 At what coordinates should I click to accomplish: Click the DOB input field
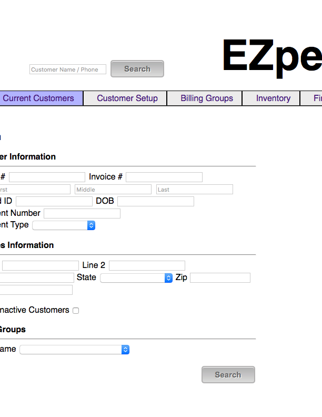156,201
